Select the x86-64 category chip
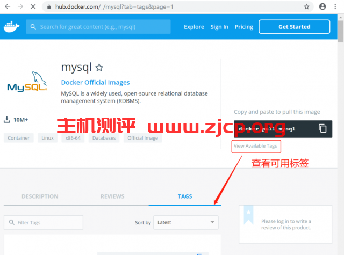The image size is (344, 255). pyautogui.click(x=73, y=138)
